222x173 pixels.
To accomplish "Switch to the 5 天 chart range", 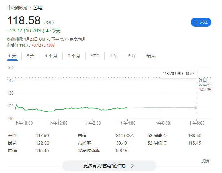I will point(31,56).
